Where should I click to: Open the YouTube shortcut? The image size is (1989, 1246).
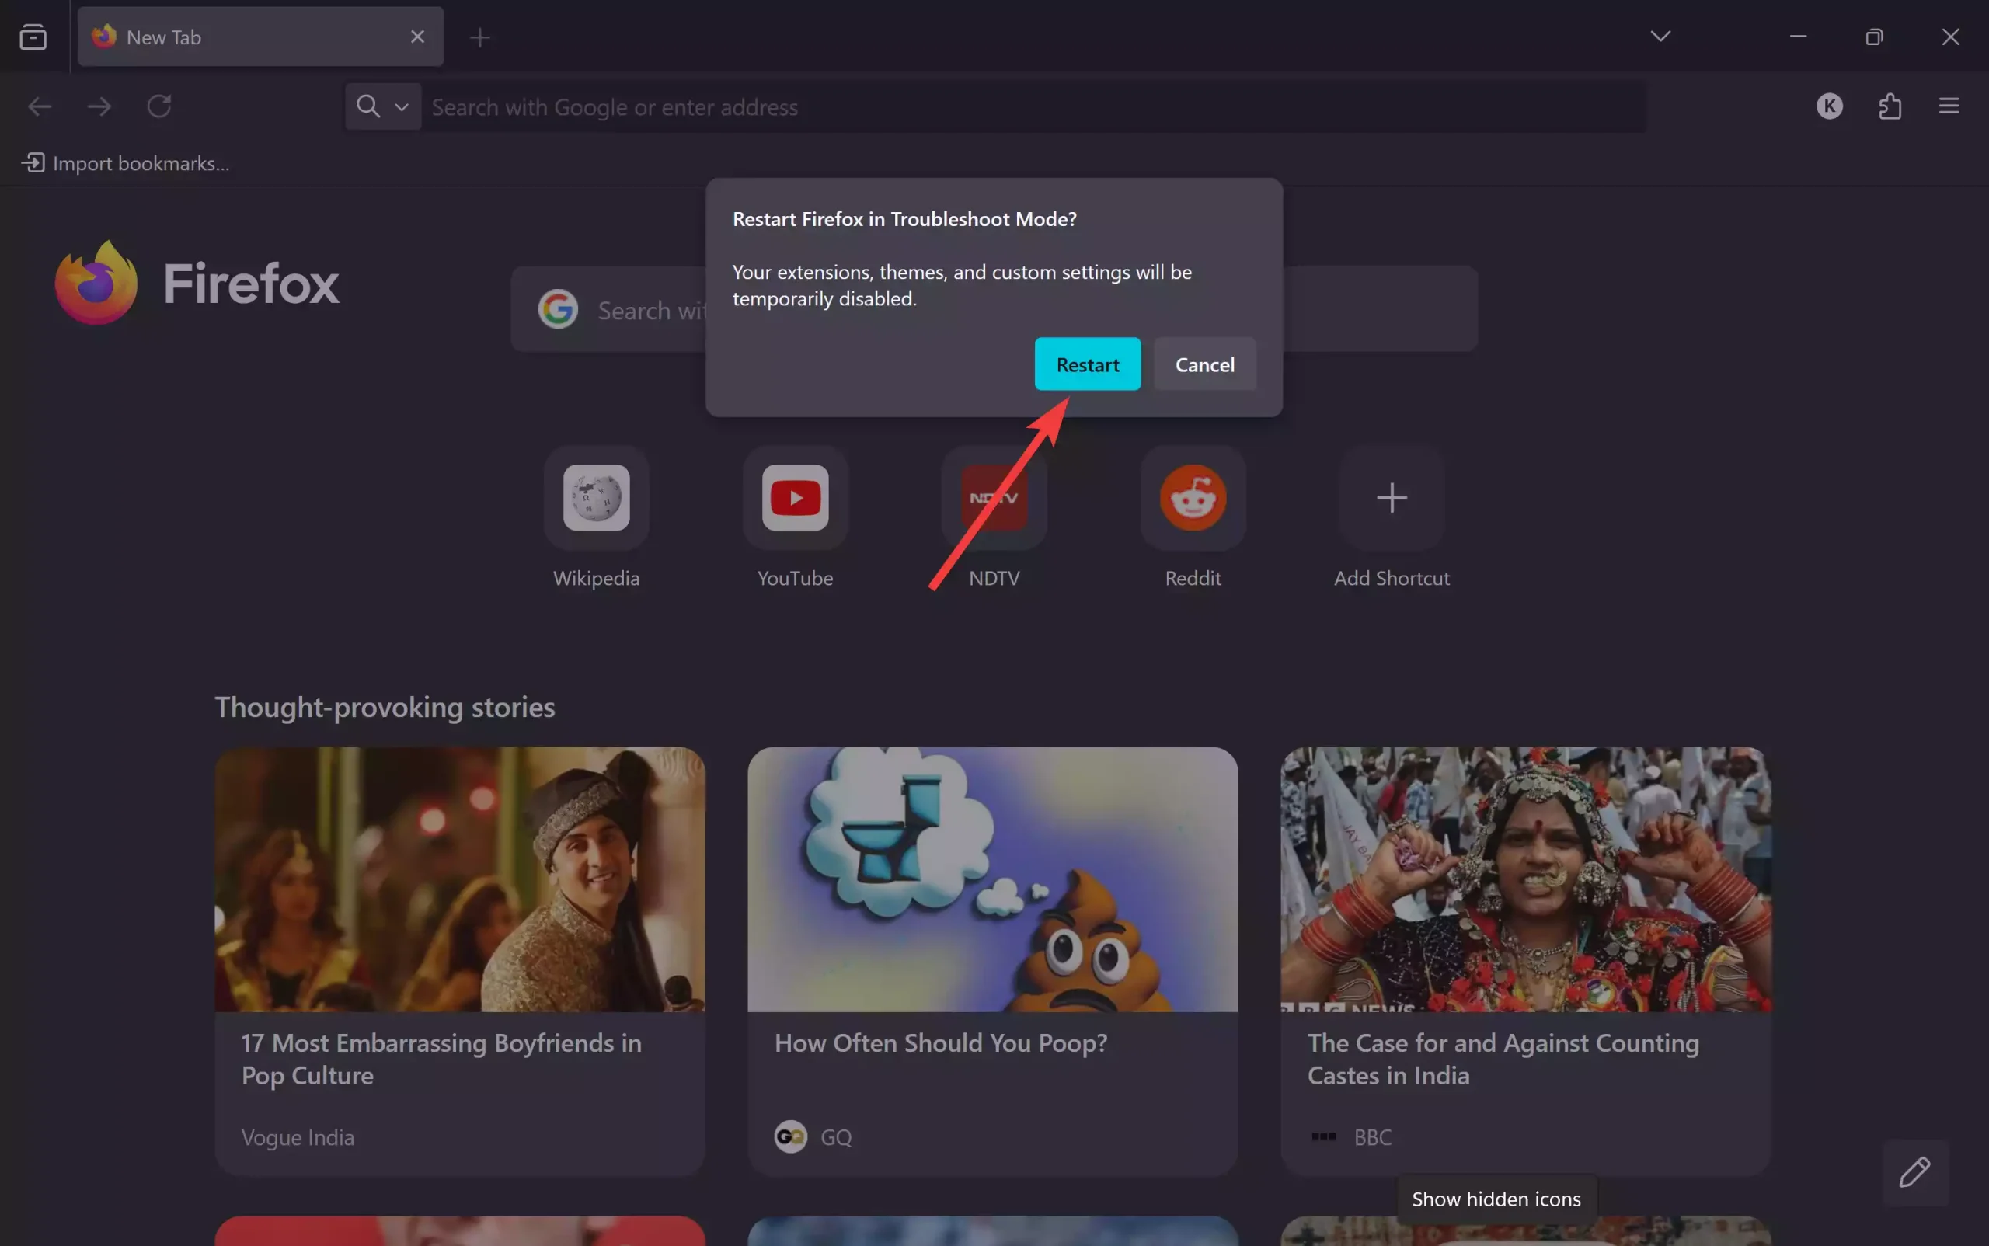[x=794, y=498]
